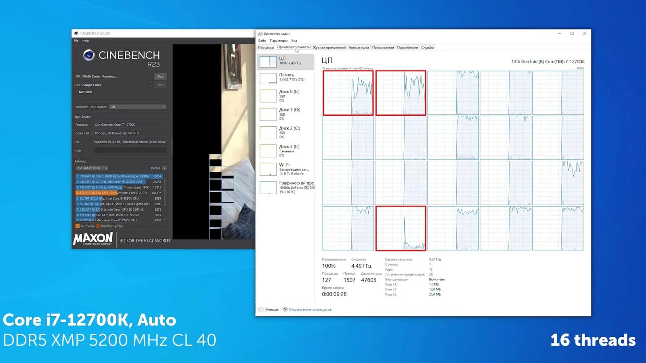Select the Wi-Fi item in performance sidebar

click(285, 169)
